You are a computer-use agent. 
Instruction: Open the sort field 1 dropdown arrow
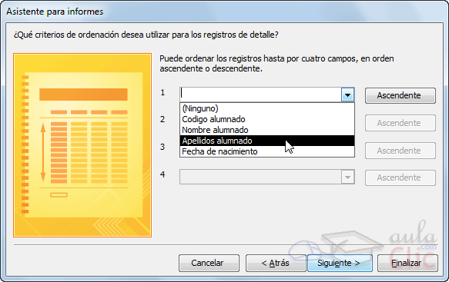347,95
